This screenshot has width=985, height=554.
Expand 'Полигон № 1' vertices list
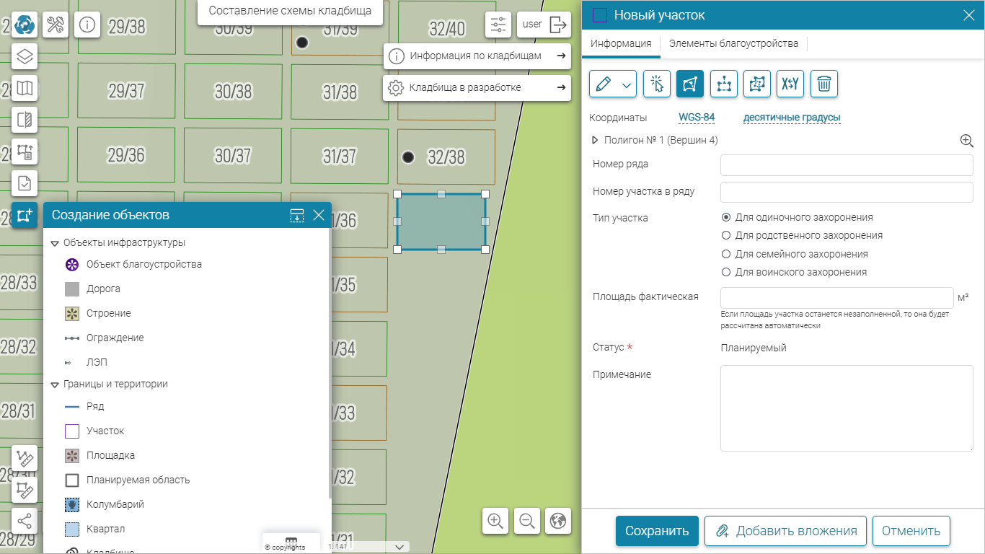click(596, 141)
